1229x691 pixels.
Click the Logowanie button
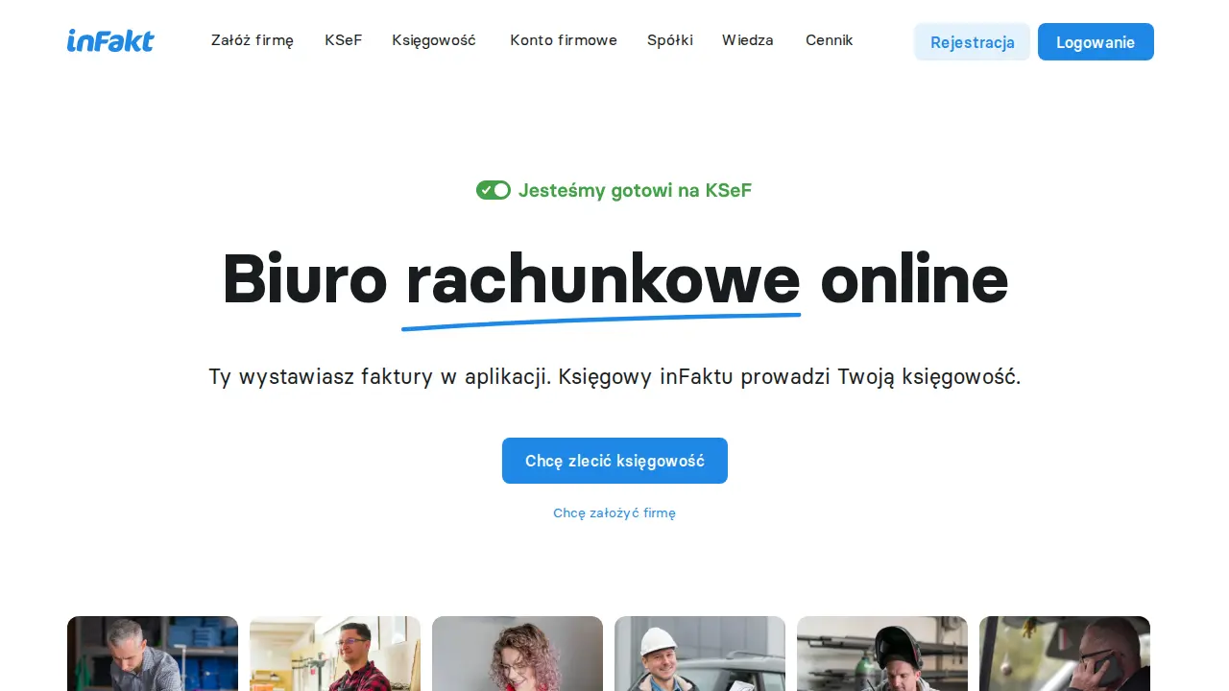(1096, 42)
